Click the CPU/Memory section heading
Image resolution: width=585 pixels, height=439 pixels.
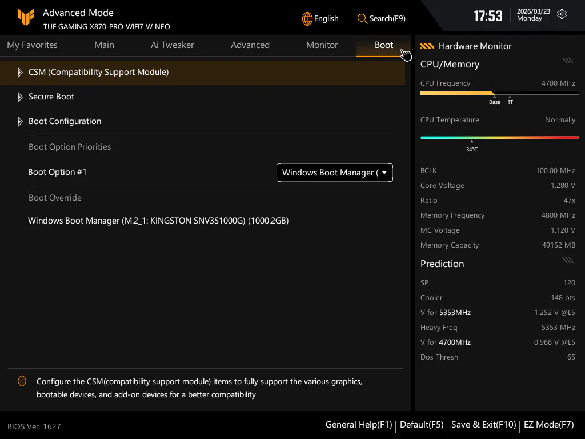[x=450, y=64]
